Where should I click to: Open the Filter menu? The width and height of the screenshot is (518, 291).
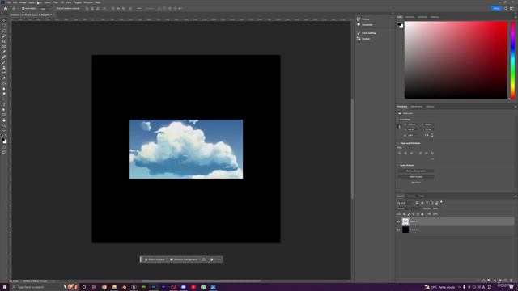click(56, 2)
